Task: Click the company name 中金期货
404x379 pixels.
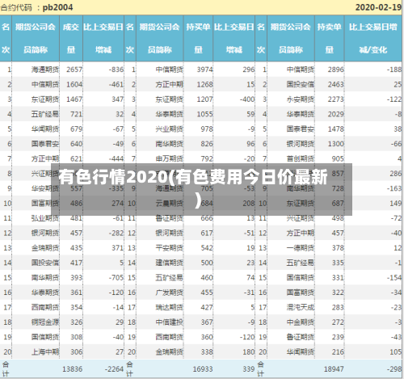Action: coord(301,322)
